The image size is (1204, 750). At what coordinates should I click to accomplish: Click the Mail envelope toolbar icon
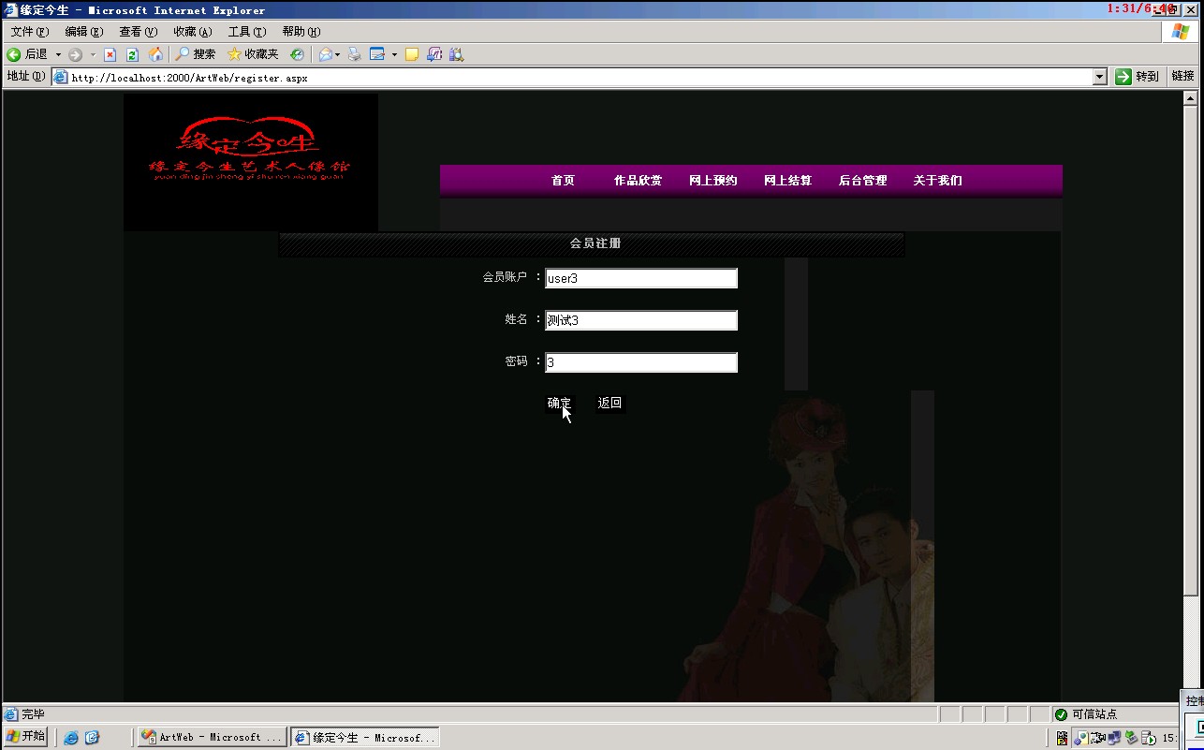(x=325, y=54)
